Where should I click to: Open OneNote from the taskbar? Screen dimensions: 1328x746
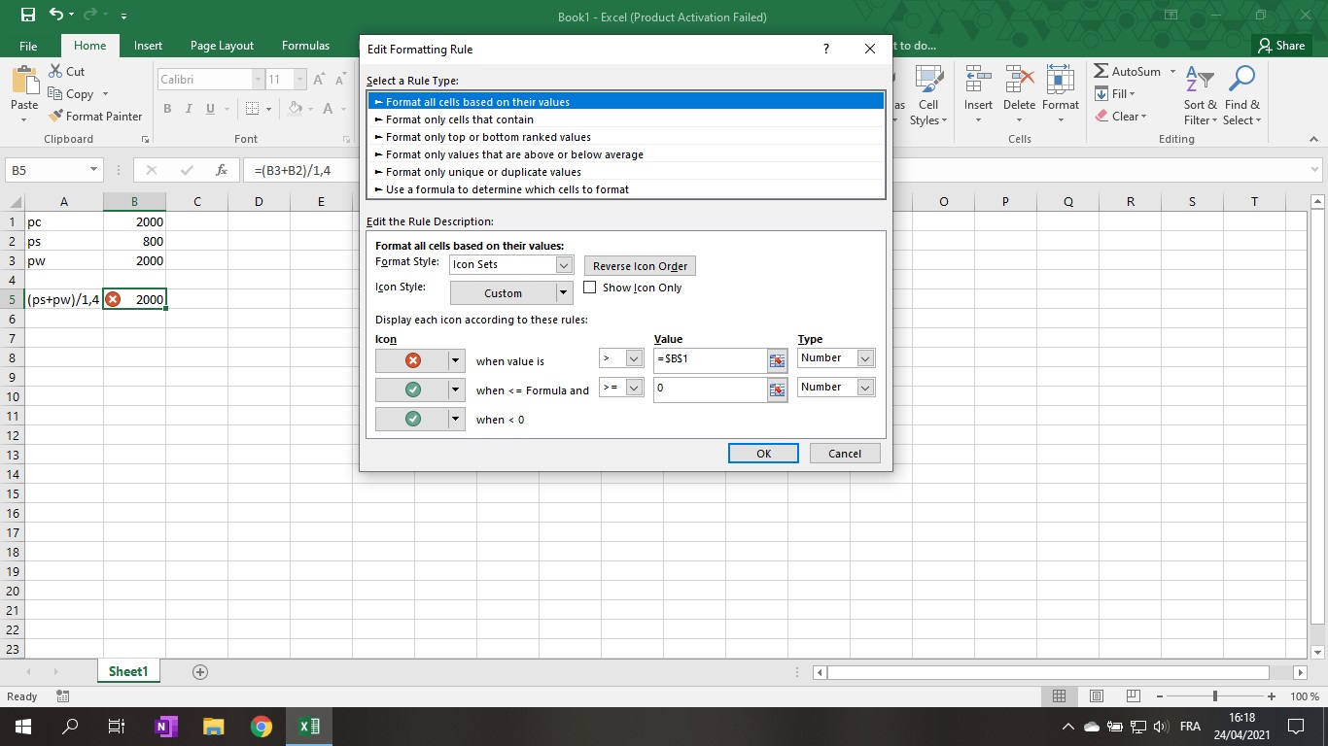pyautogui.click(x=166, y=727)
